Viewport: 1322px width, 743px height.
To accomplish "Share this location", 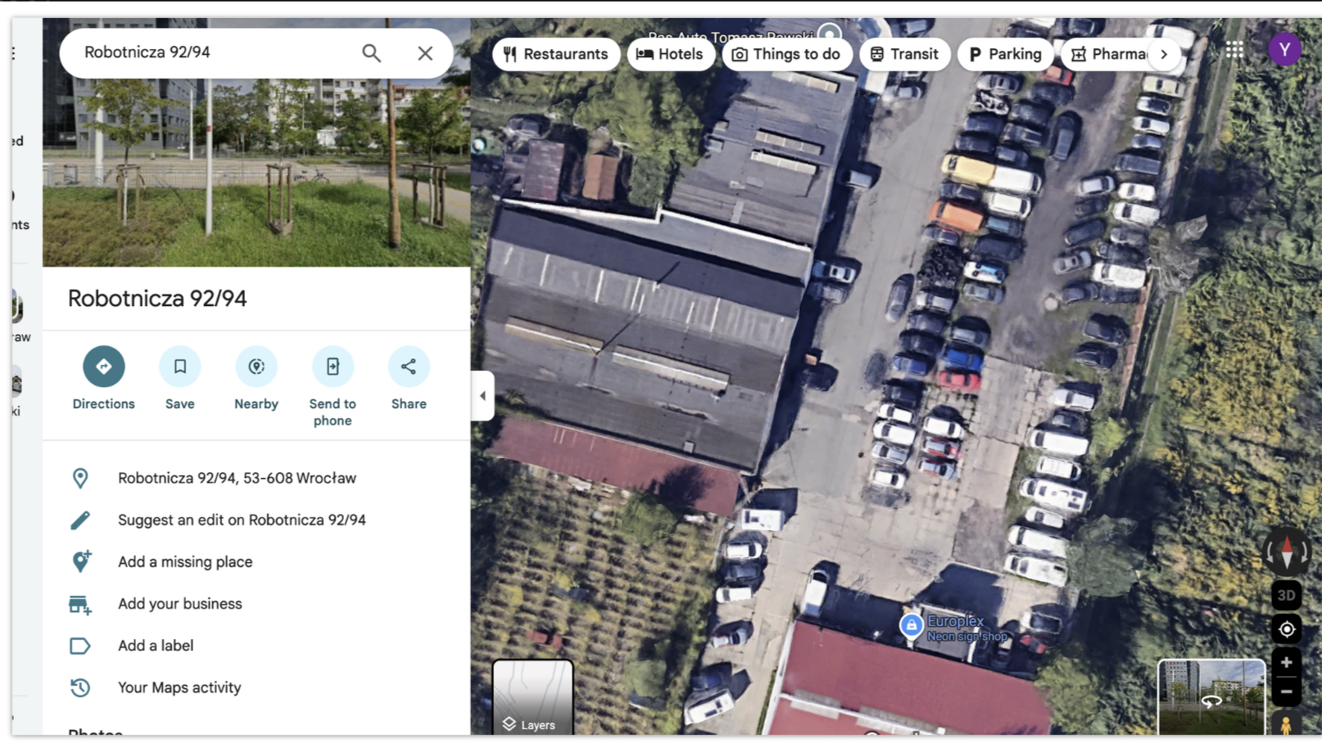I will (x=409, y=367).
